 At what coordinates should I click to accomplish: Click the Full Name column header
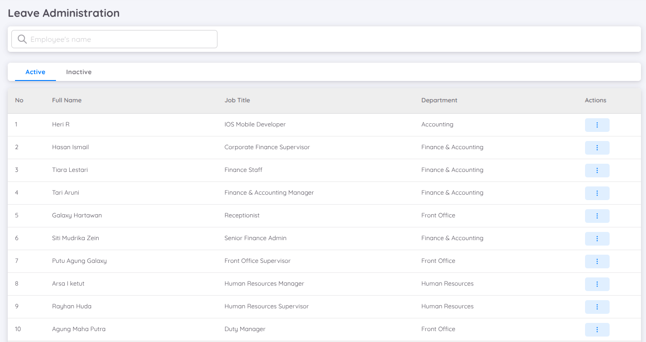pos(67,100)
